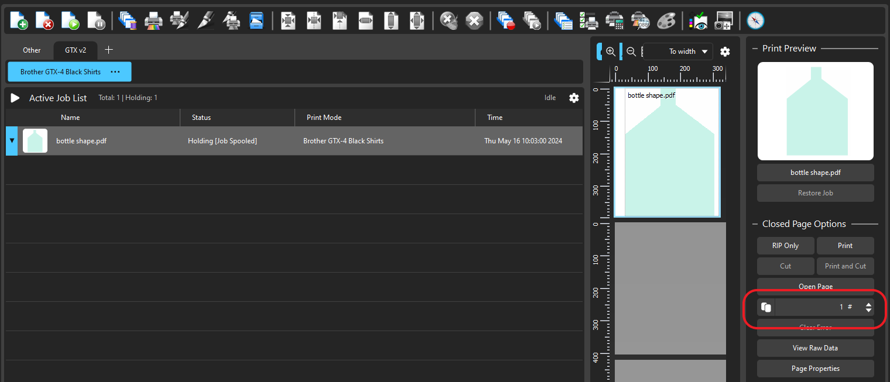The image size is (890, 382).
Task: Start the Active Job List play button
Action: pos(15,98)
